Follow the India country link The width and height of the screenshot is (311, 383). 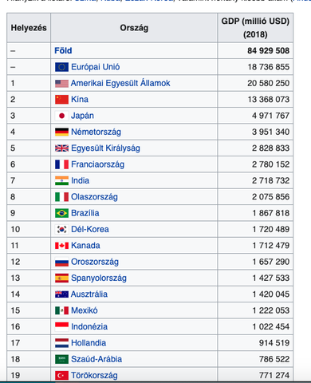pos(80,180)
